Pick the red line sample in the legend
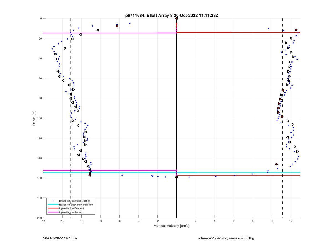This screenshot has width=332, height=245. point(53,208)
